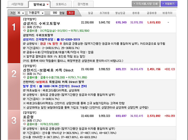Click 금융비용 value 2,573,092
This screenshot has width=188, height=140.
[154, 116]
